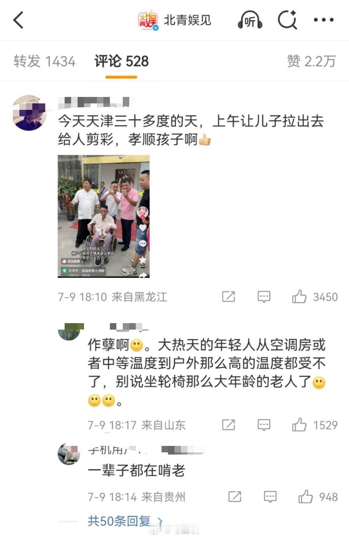Forward the 一辈子都在啃老 reply

click(235, 496)
